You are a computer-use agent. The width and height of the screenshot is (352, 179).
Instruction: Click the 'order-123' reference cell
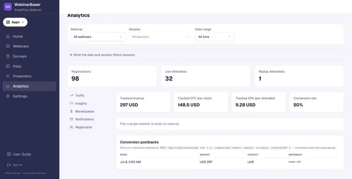(x=295, y=162)
